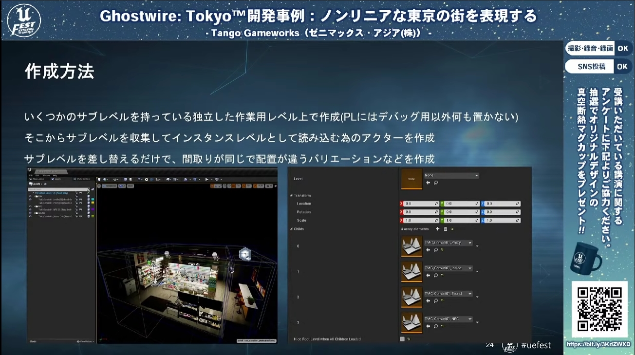Click the survey QR code image
Screen dimensions: 635x355
click(599, 309)
